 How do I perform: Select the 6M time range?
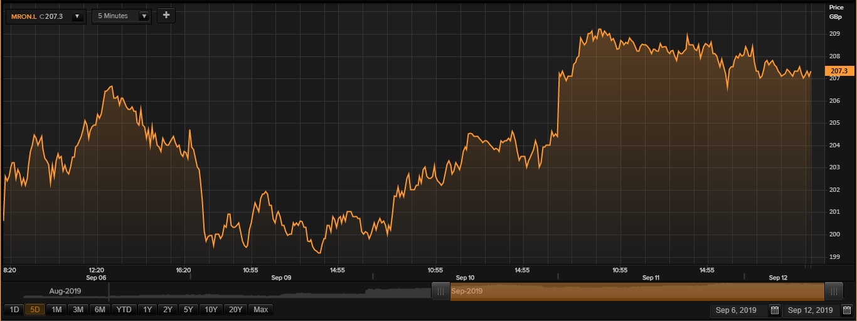[100, 309]
